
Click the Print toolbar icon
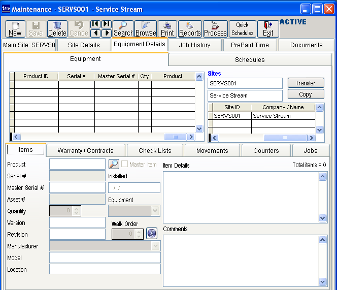(x=167, y=28)
